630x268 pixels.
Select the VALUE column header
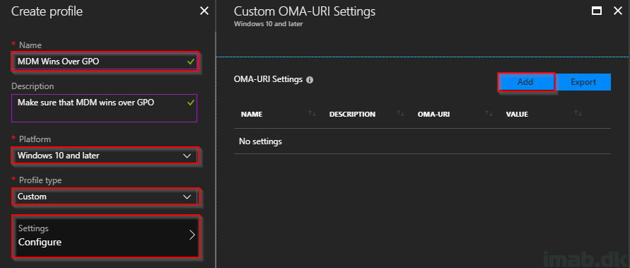517,114
